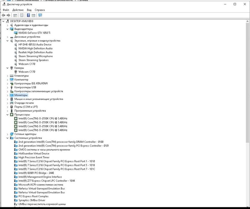Open the Действие menu
This screenshot has width=250, height=209.
18,10
